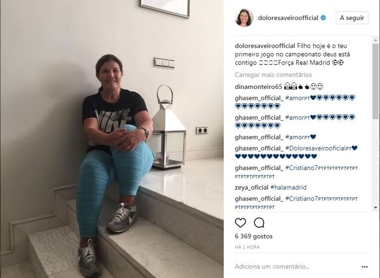Screen dimensions: 380x278
Task: Open the #halamadrid hashtag
Action: coord(288,187)
